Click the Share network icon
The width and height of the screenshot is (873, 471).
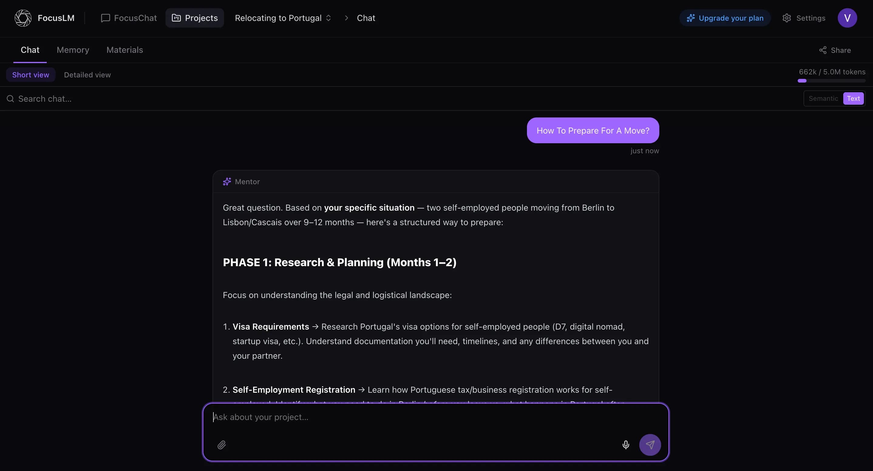[x=823, y=50]
